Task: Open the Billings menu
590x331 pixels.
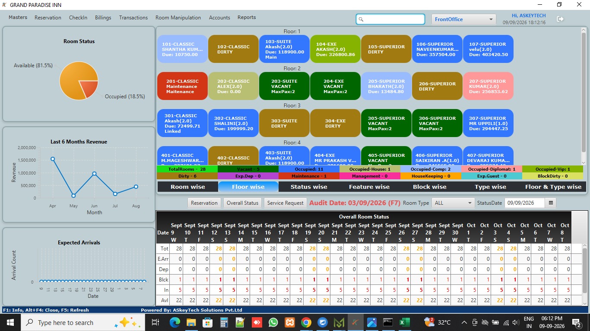Action: 103,18
